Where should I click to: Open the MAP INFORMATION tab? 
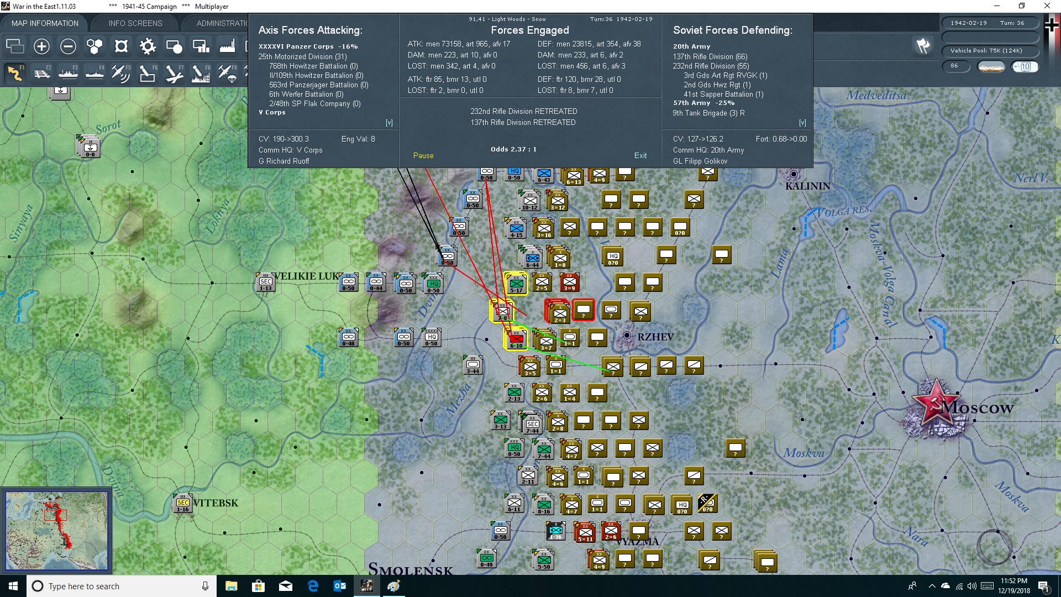[x=45, y=23]
